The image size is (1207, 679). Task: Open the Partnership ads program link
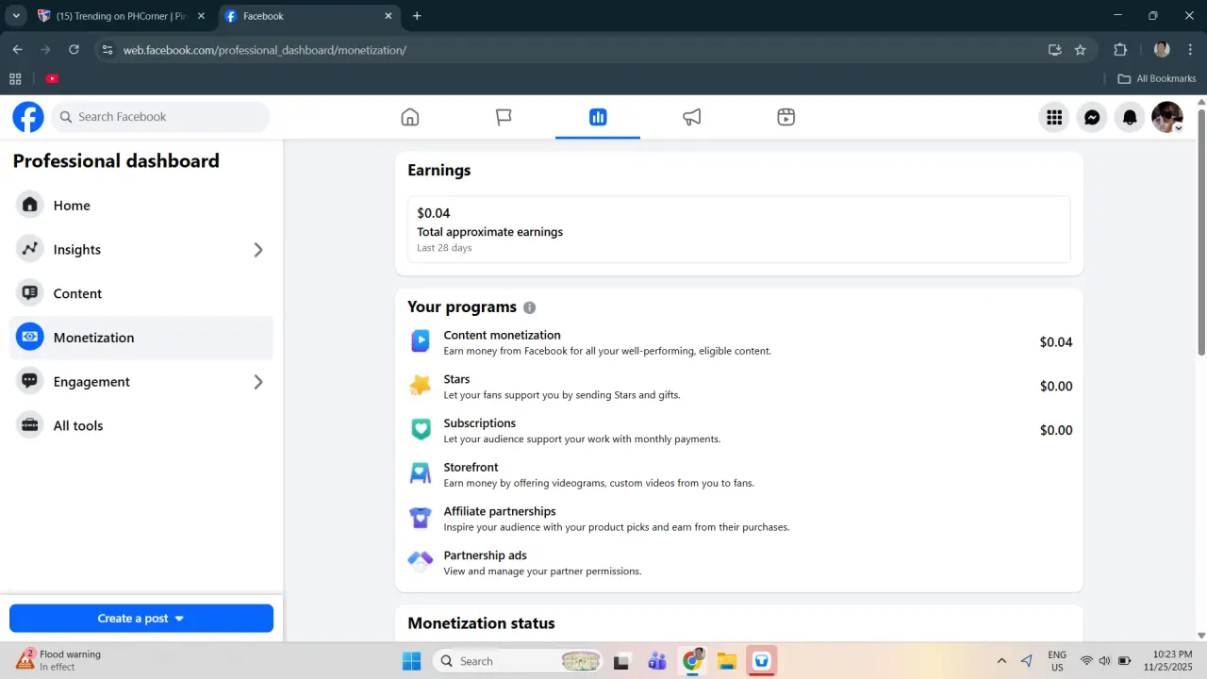[486, 555]
